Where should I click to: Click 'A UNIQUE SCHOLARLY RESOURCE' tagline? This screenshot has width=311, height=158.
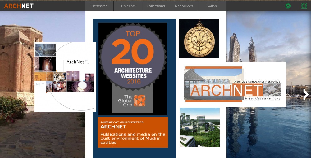[257, 82]
